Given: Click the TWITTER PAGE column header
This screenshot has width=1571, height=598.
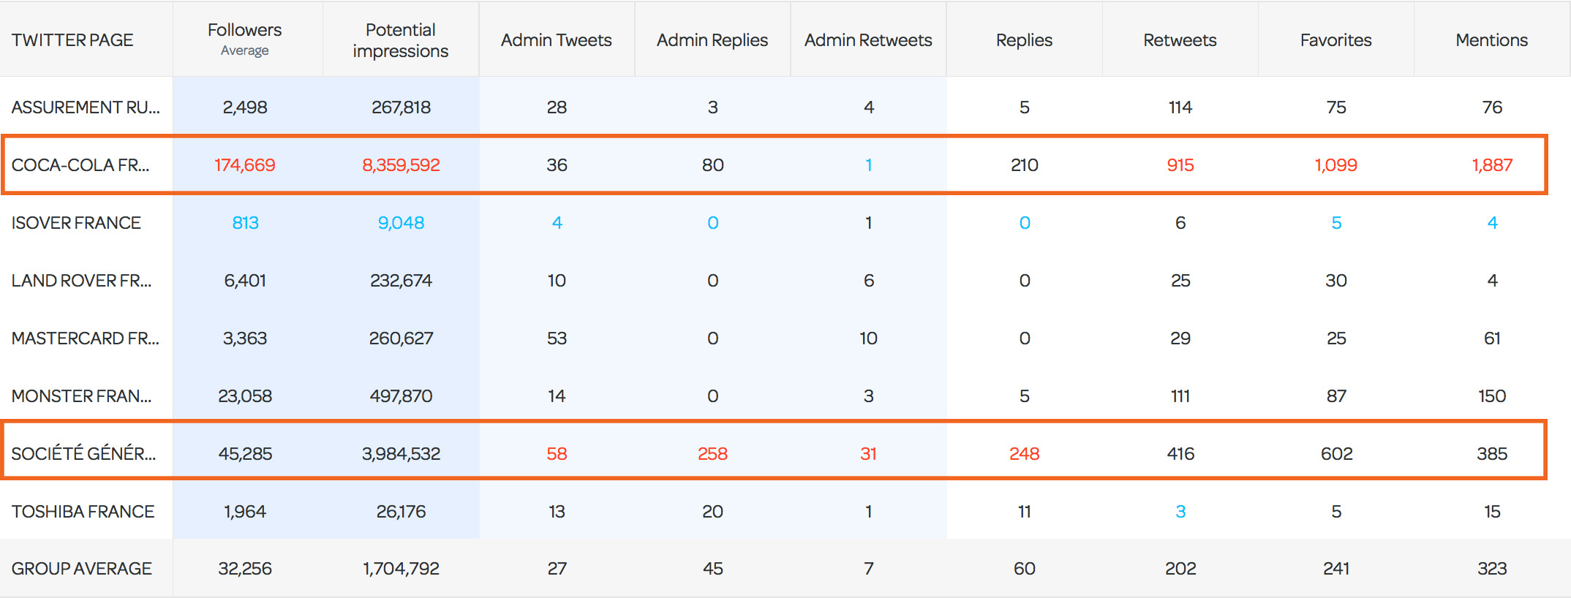Looking at the screenshot, I should click(x=72, y=40).
